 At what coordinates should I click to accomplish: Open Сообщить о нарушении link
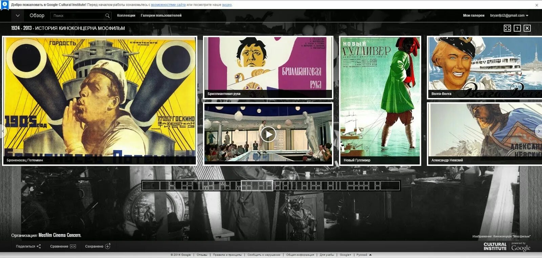point(264,255)
